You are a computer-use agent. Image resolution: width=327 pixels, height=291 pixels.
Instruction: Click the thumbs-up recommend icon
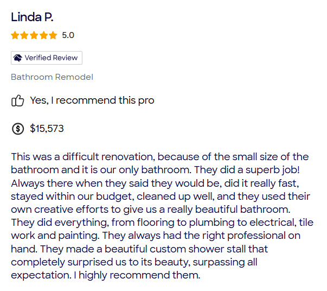point(17,100)
